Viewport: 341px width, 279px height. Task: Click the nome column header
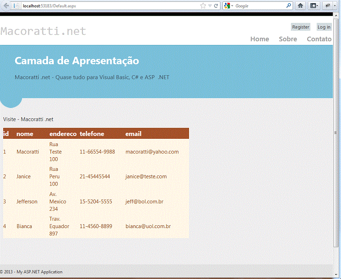(x=25, y=134)
